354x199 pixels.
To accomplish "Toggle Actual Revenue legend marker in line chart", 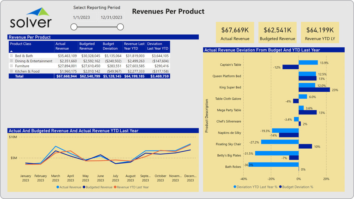I will (58, 187).
